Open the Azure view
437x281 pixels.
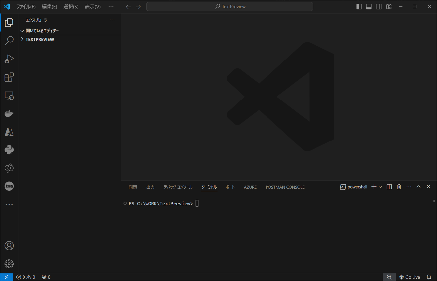(9, 132)
